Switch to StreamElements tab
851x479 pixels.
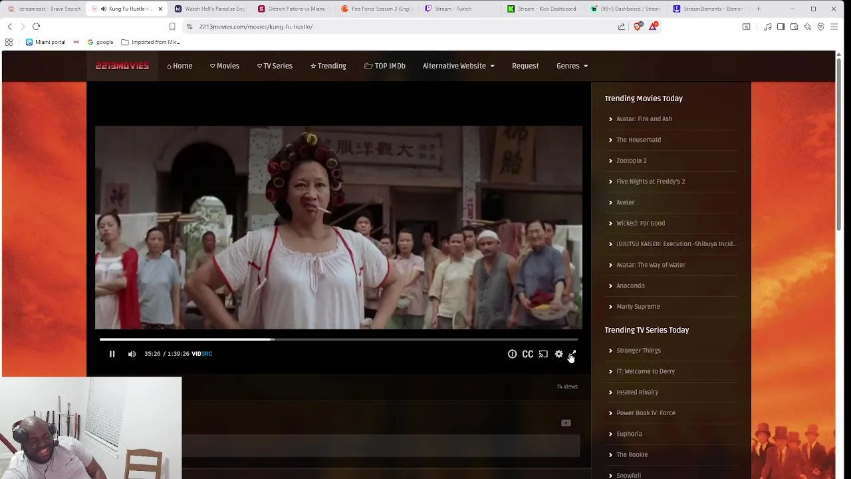(x=709, y=9)
